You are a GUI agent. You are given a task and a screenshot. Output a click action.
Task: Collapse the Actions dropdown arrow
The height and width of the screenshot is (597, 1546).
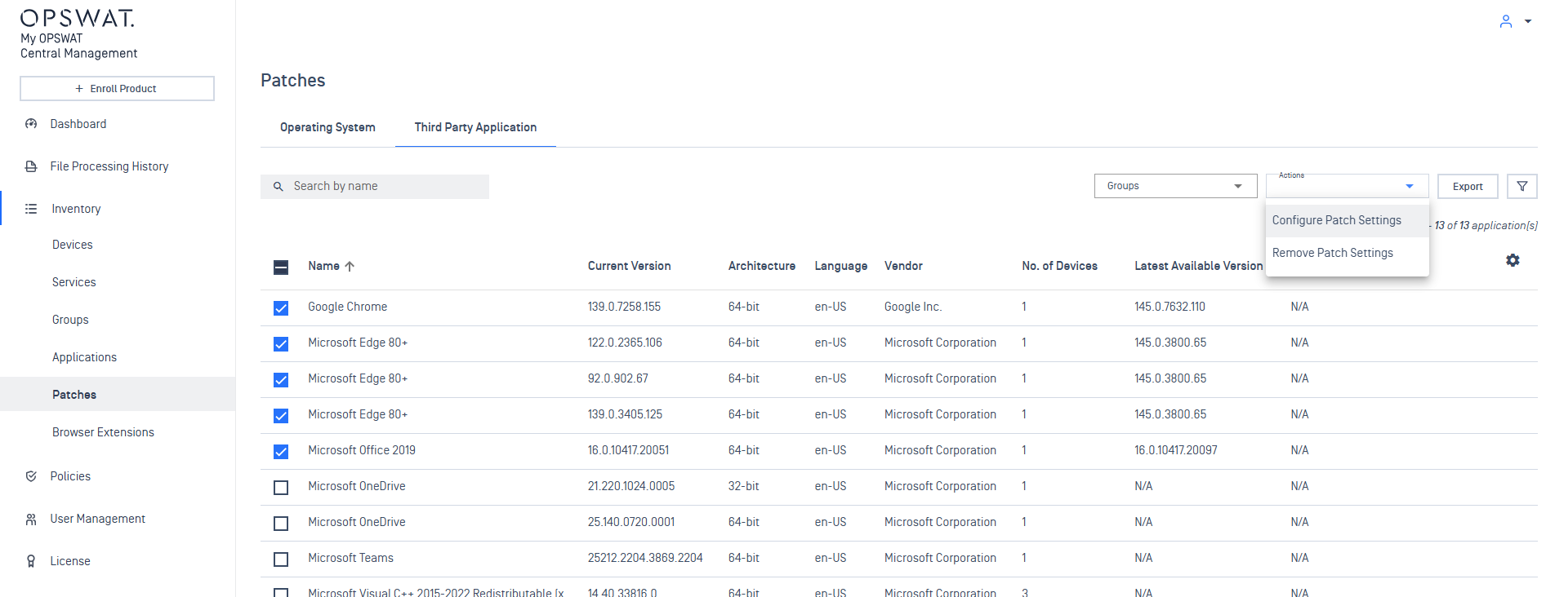pos(1409,186)
